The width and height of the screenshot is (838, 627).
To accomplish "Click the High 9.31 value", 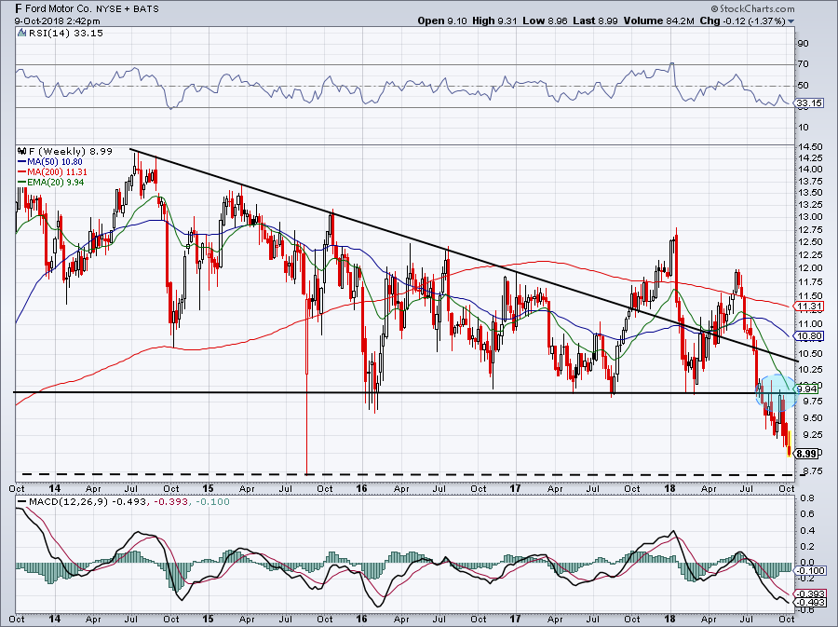I will point(494,20).
